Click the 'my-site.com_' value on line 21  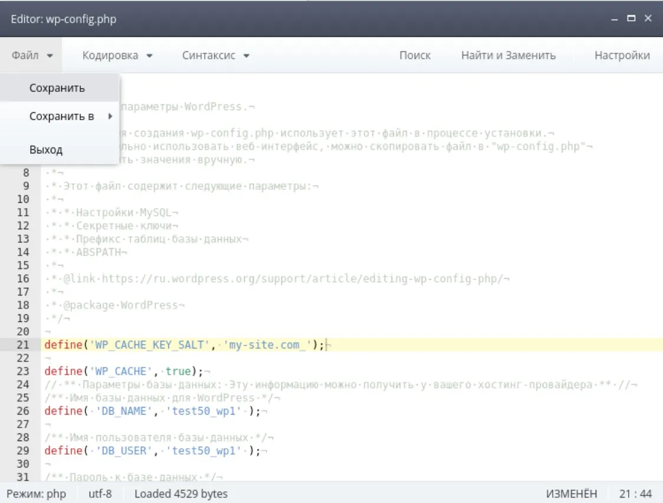(x=267, y=345)
